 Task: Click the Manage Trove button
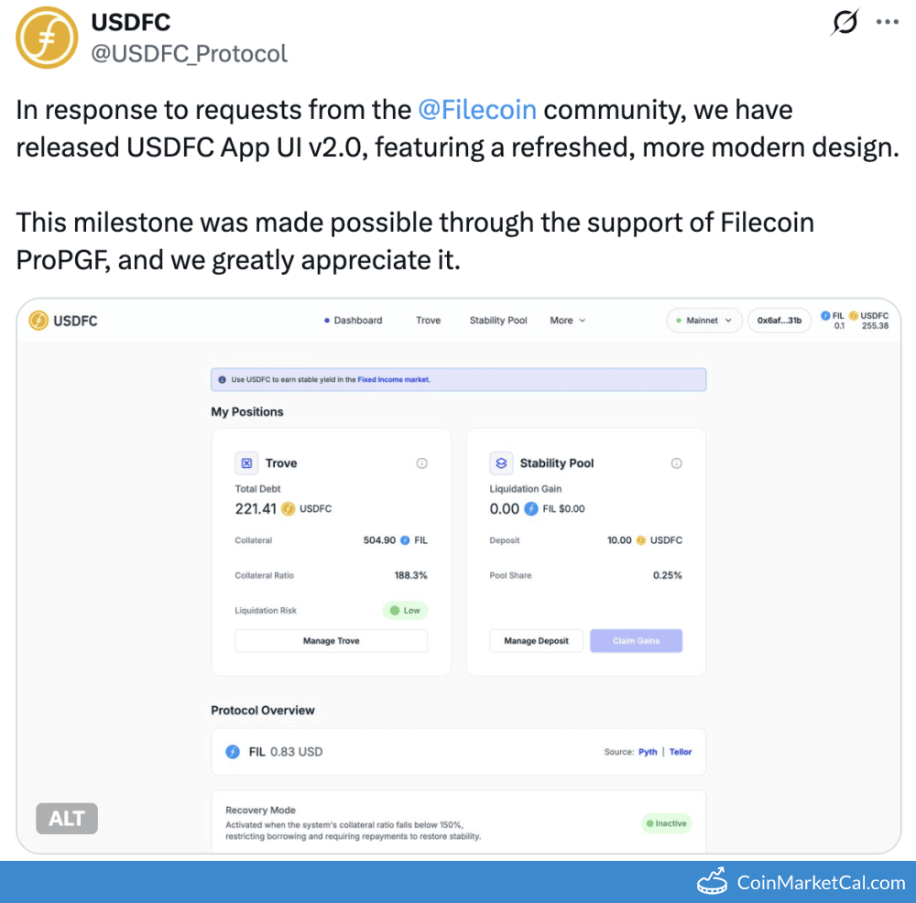click(x=331, y=641)
